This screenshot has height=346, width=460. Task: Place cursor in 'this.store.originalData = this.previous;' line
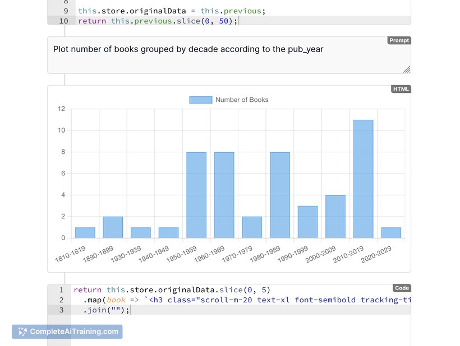[172, 11]
